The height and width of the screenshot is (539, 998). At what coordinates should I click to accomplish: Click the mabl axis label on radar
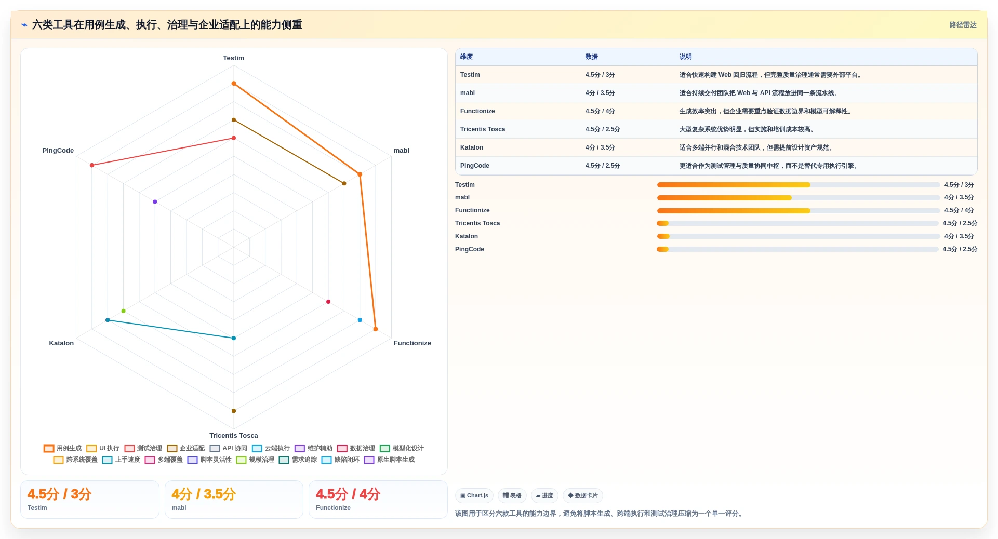401,151
